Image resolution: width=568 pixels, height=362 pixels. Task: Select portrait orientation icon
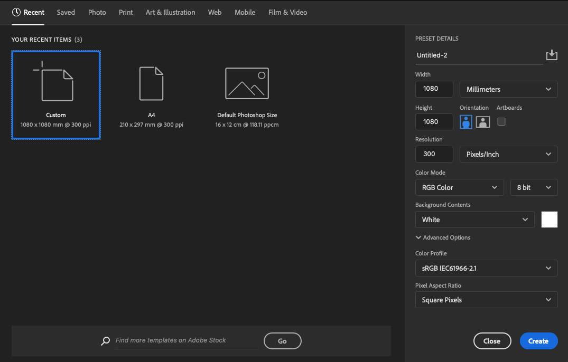(465, 122)
